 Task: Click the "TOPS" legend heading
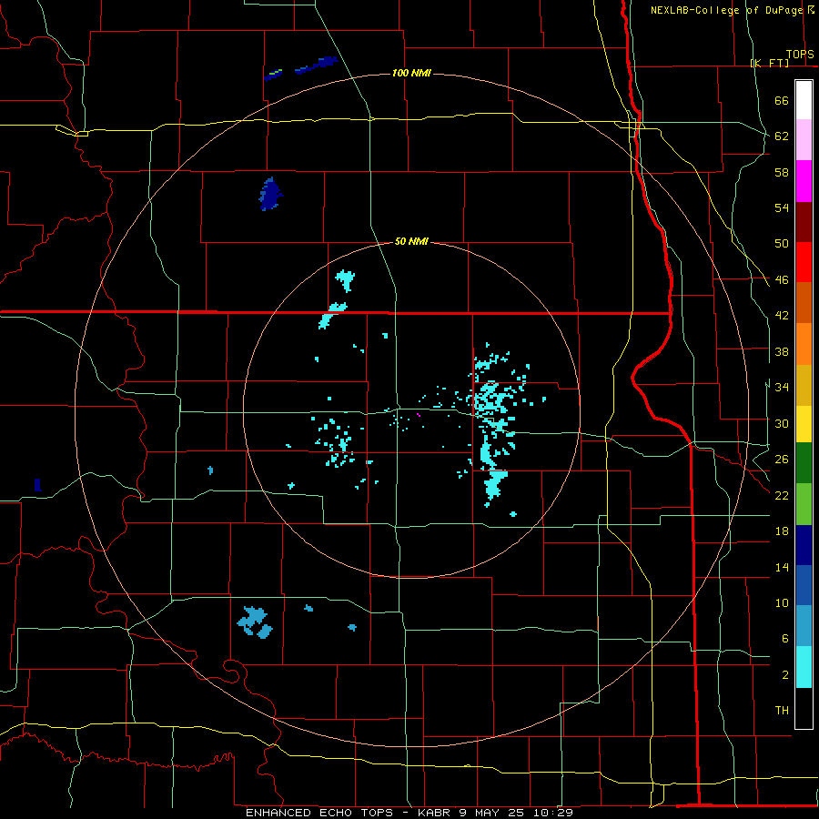coord(800,55)
